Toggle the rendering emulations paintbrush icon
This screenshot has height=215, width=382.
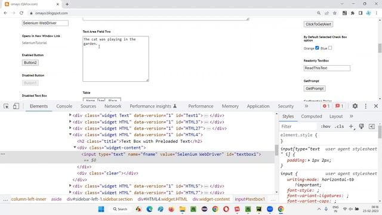point(361,126)
